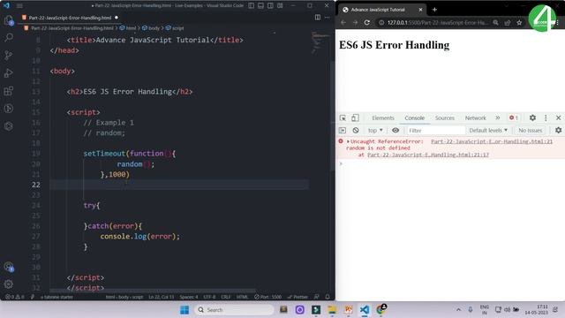The width and height of the screenshot is (565, 318).
Task: Reload the browser page
Action: click(367, 22)
